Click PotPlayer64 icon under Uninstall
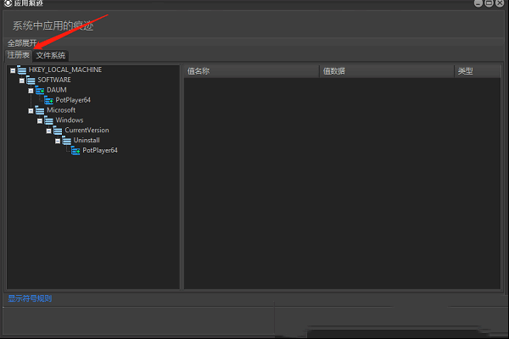This screenshot has width=509, height=339. (x=76, y=151)
